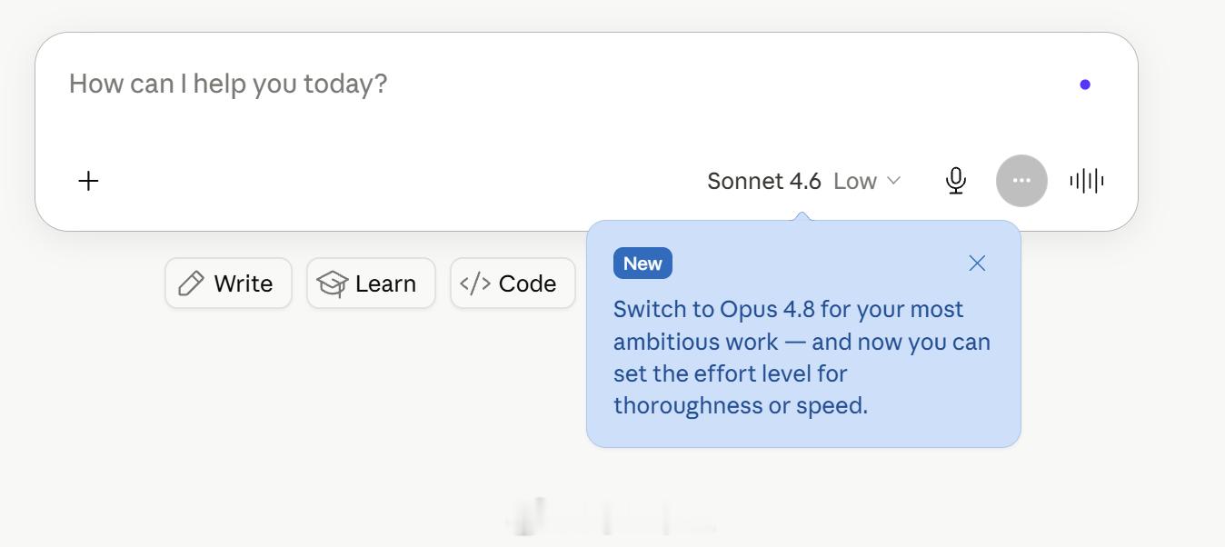
Task: Select the Write suggestion chip label
Action: [243, 283]
